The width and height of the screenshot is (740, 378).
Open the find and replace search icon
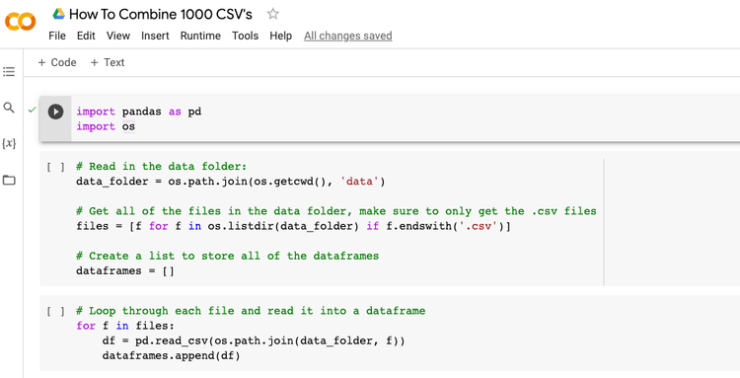[9, 108]
